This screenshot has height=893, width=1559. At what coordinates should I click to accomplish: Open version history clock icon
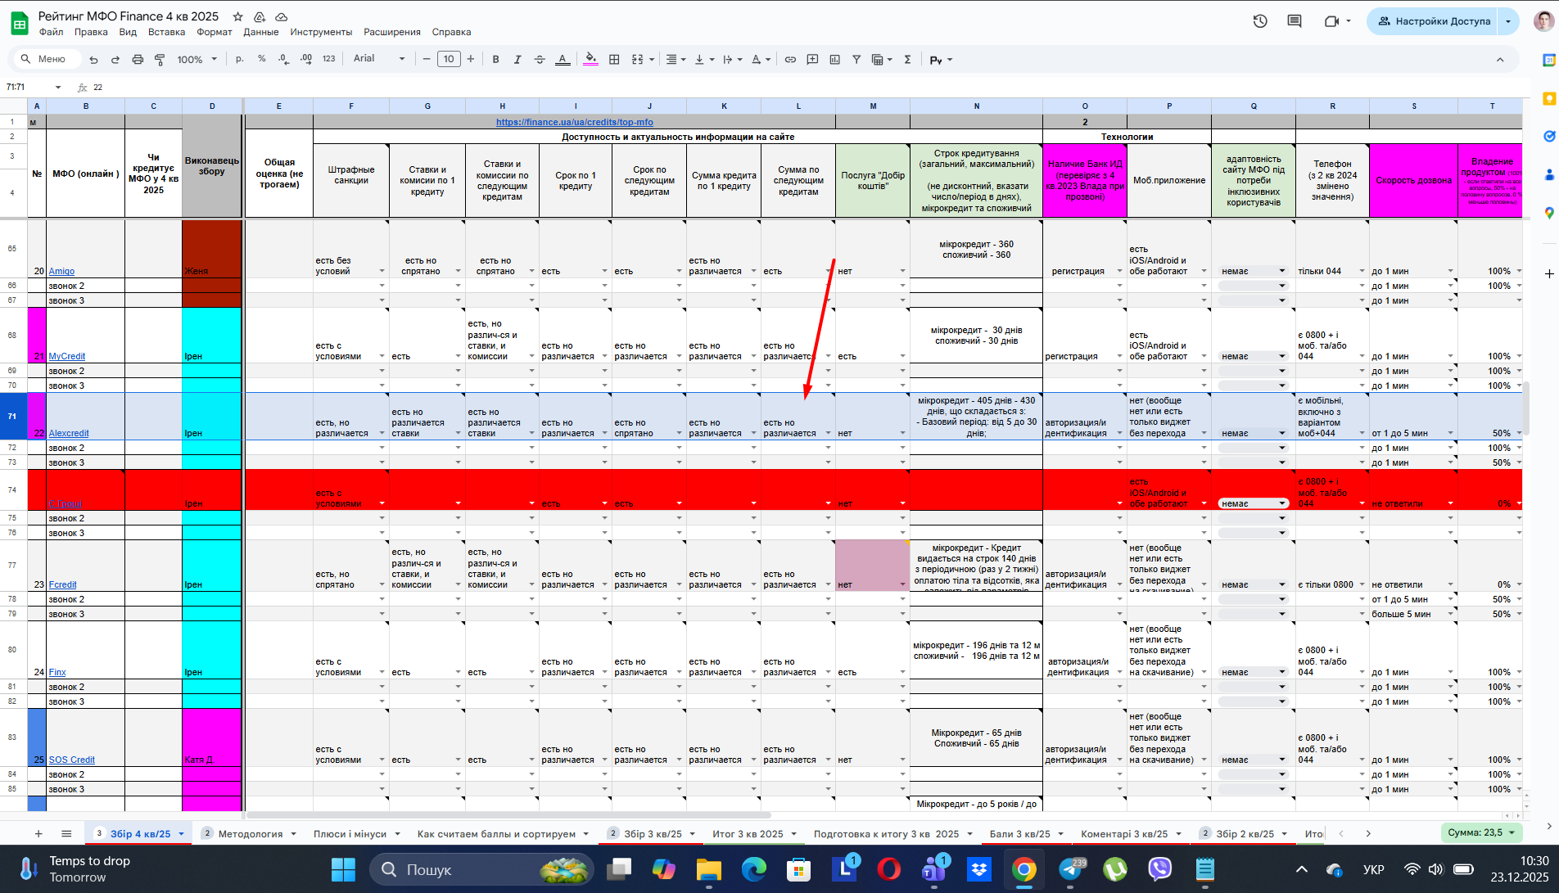1260,21
